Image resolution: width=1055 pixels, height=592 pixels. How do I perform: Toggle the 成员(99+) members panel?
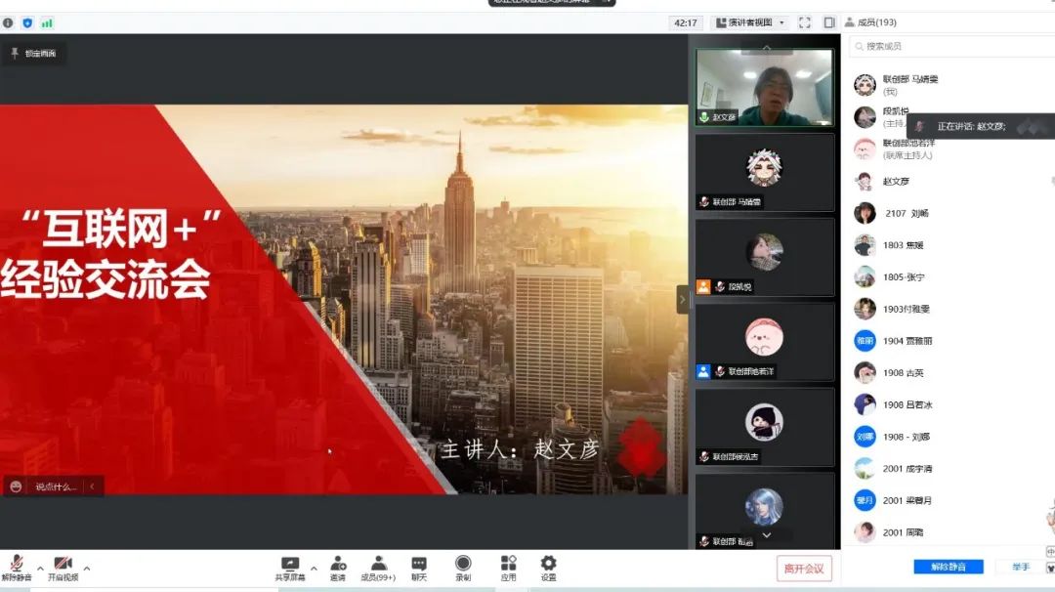click(x=378, y=569)
